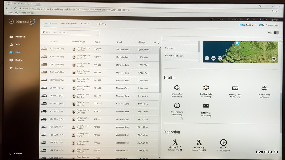The image size is (285, 160).
Task: Open the Monitor sidebar section
Action: coord(16,60)
